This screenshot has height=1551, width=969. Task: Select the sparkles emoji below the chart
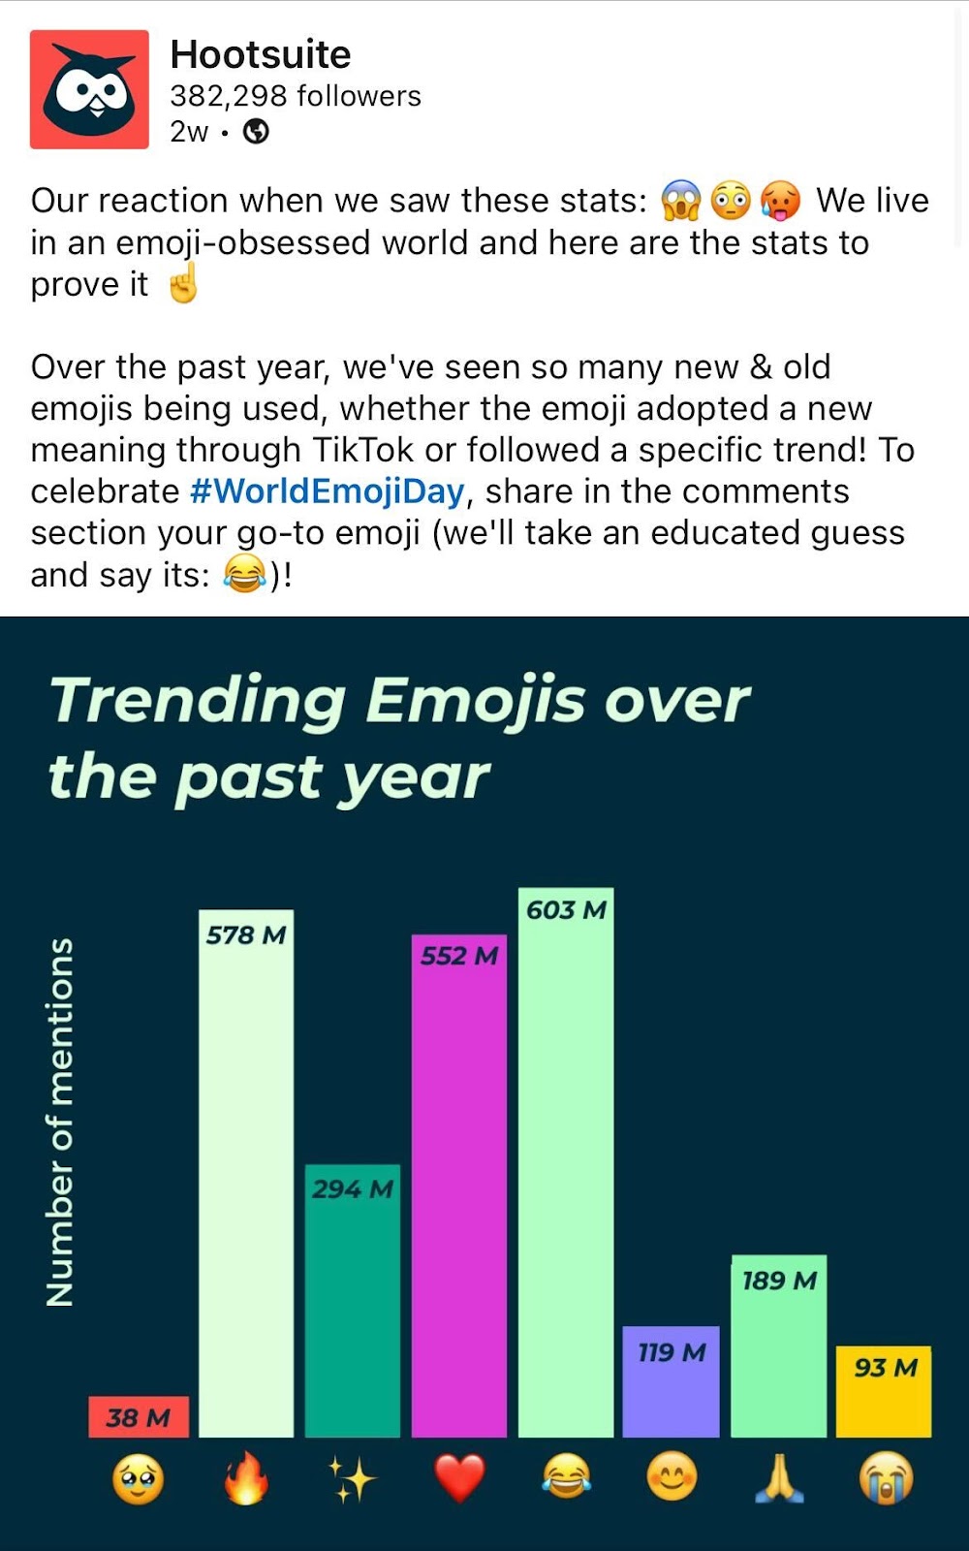[x=352, y=1479]
